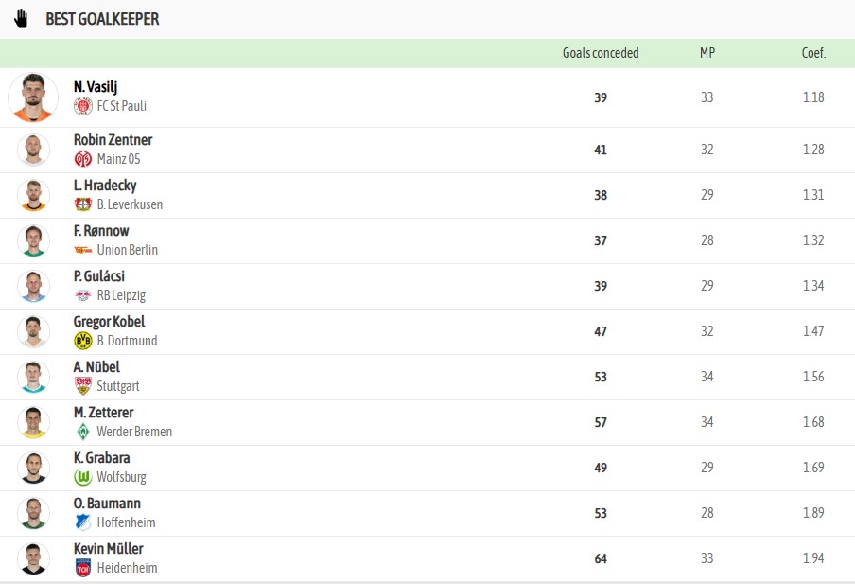
Task: Open Robin Zentner player link
Action: [113, 140]
